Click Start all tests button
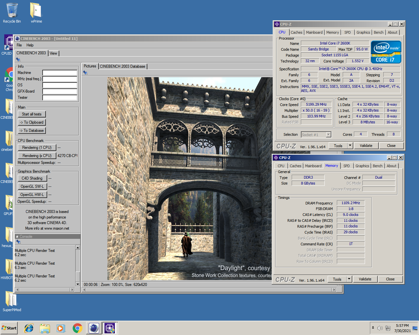 coord(32,114)
